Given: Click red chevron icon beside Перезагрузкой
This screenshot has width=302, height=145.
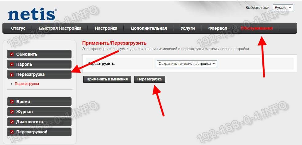Looking at the screenshot, I should [12, 132].
